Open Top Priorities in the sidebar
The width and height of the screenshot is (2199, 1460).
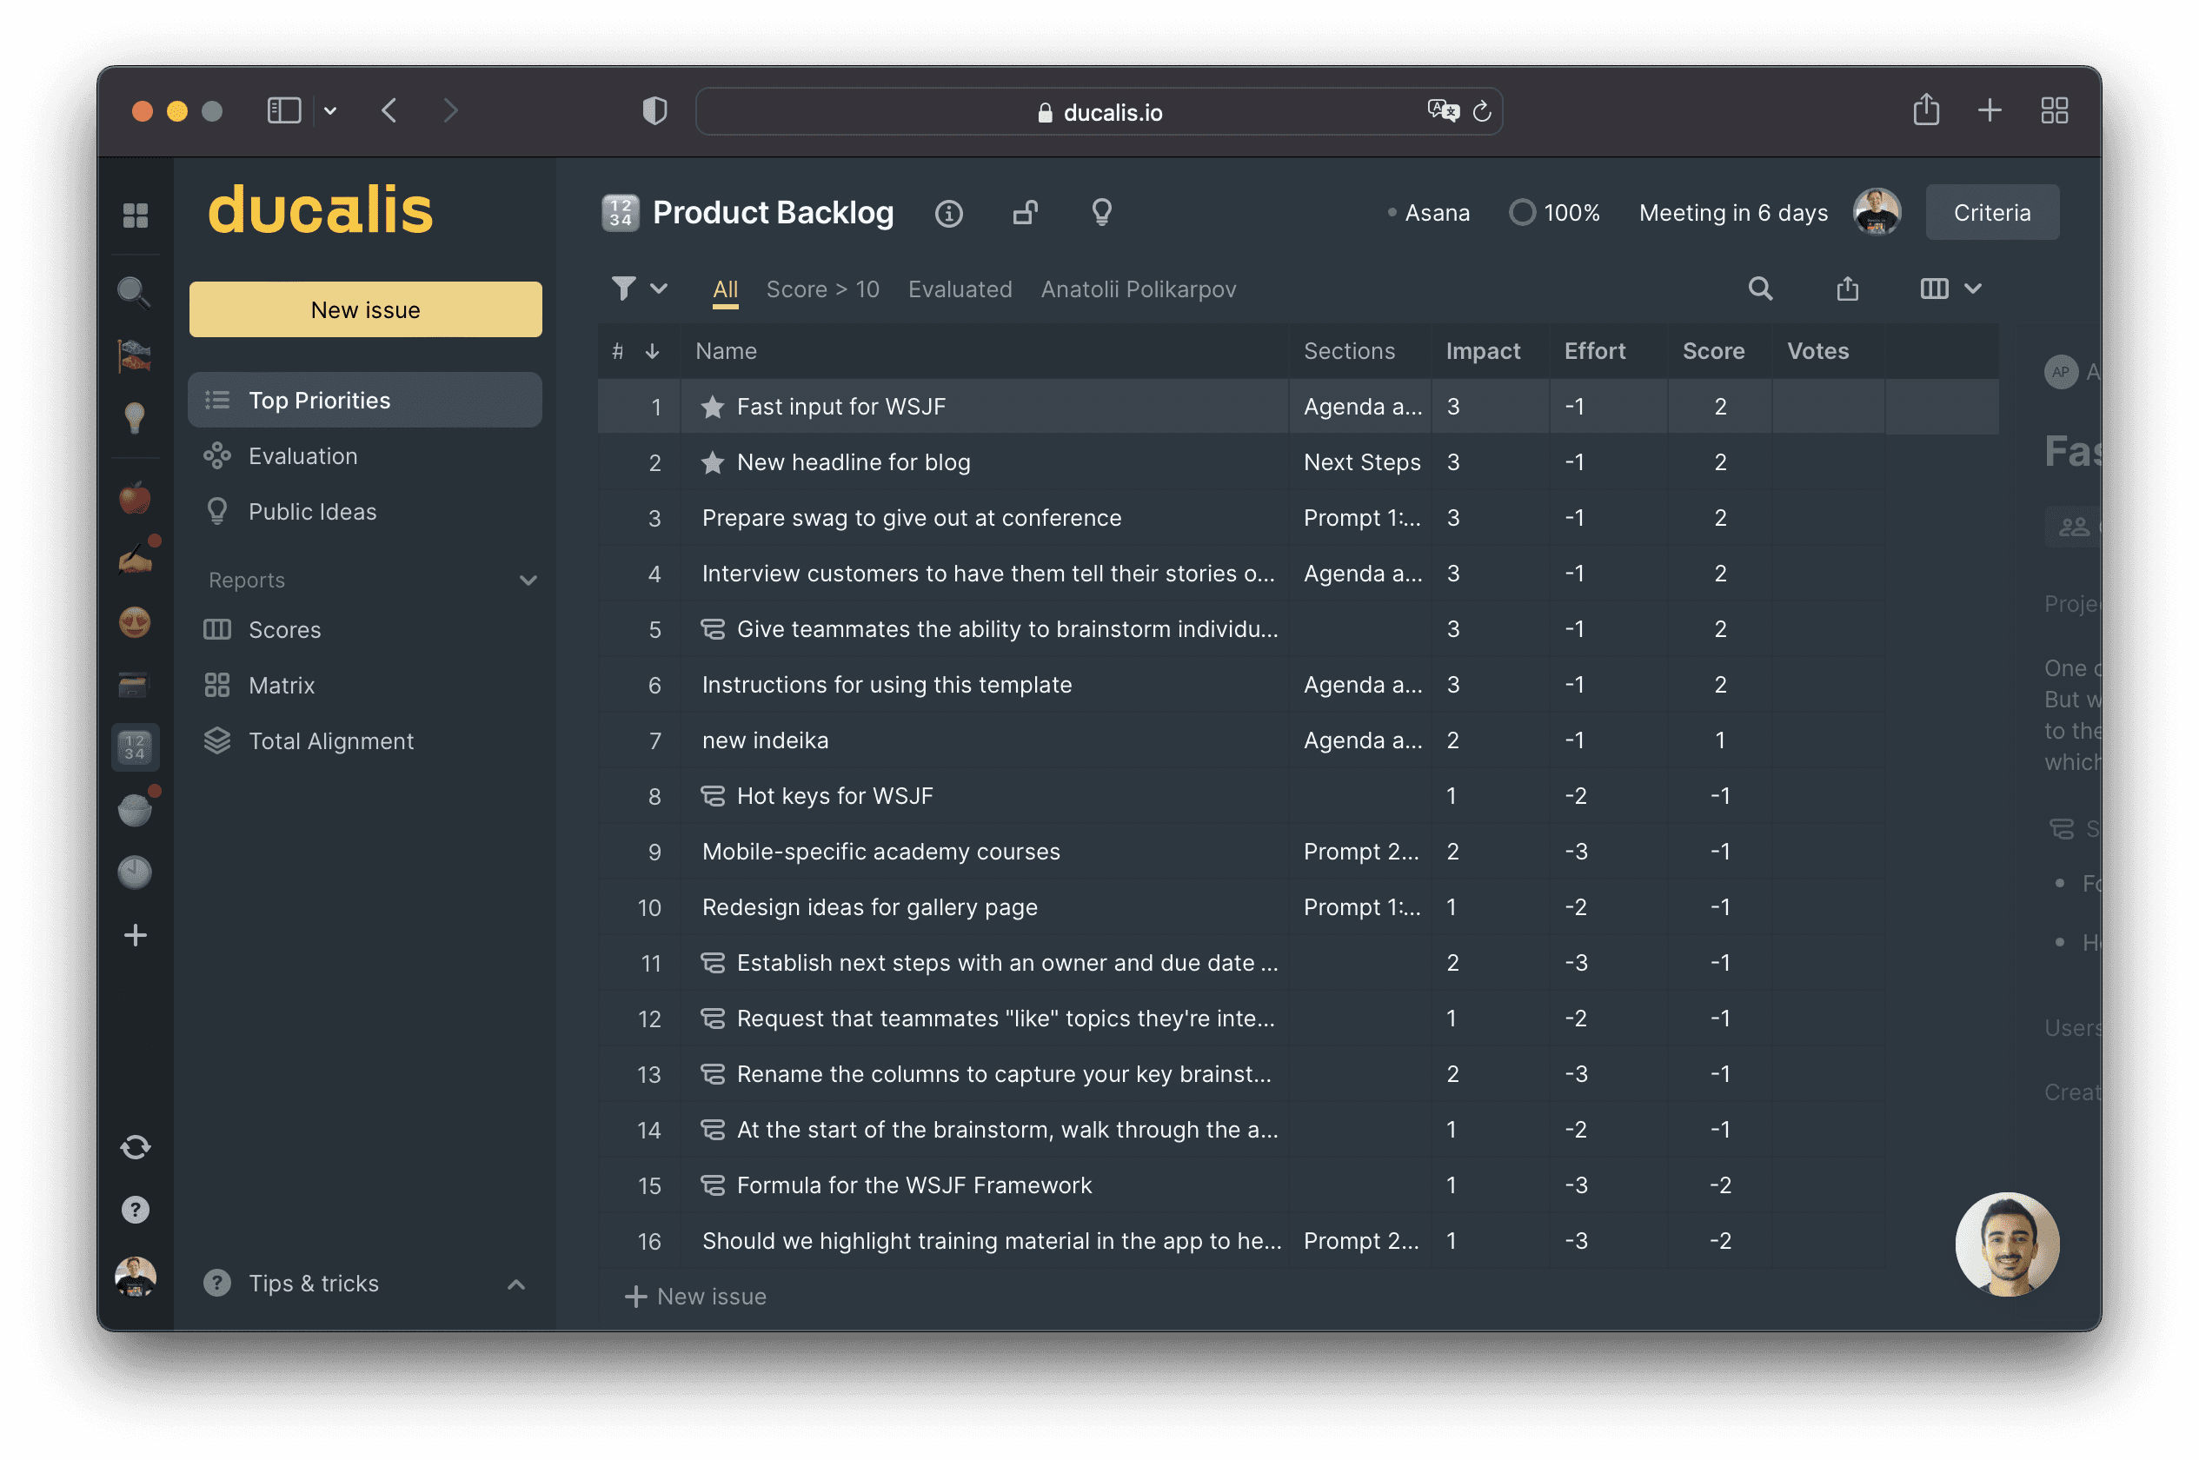(365, 401)
